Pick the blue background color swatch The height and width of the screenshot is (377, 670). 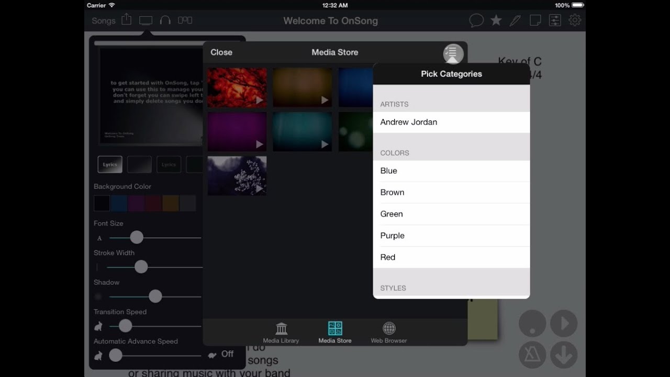pyautogui.click(x=119, y=203)
